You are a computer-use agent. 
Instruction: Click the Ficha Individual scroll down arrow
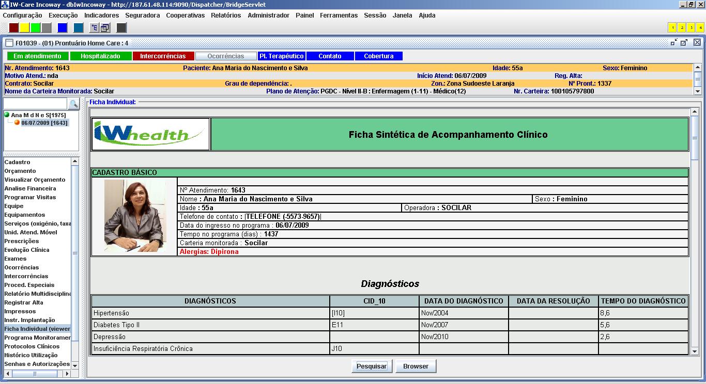695,351
